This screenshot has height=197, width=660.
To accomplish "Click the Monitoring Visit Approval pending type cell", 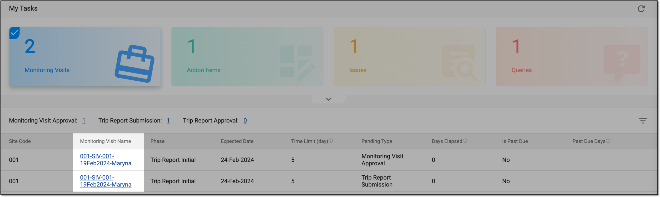I will click(382, 160).
